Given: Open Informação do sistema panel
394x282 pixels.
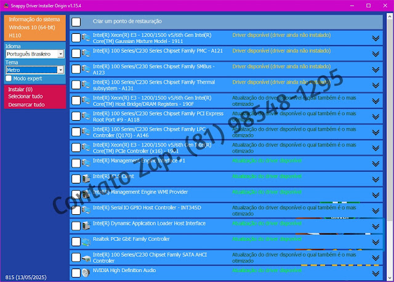Looking at the screenshot, I should pos(34,19).
